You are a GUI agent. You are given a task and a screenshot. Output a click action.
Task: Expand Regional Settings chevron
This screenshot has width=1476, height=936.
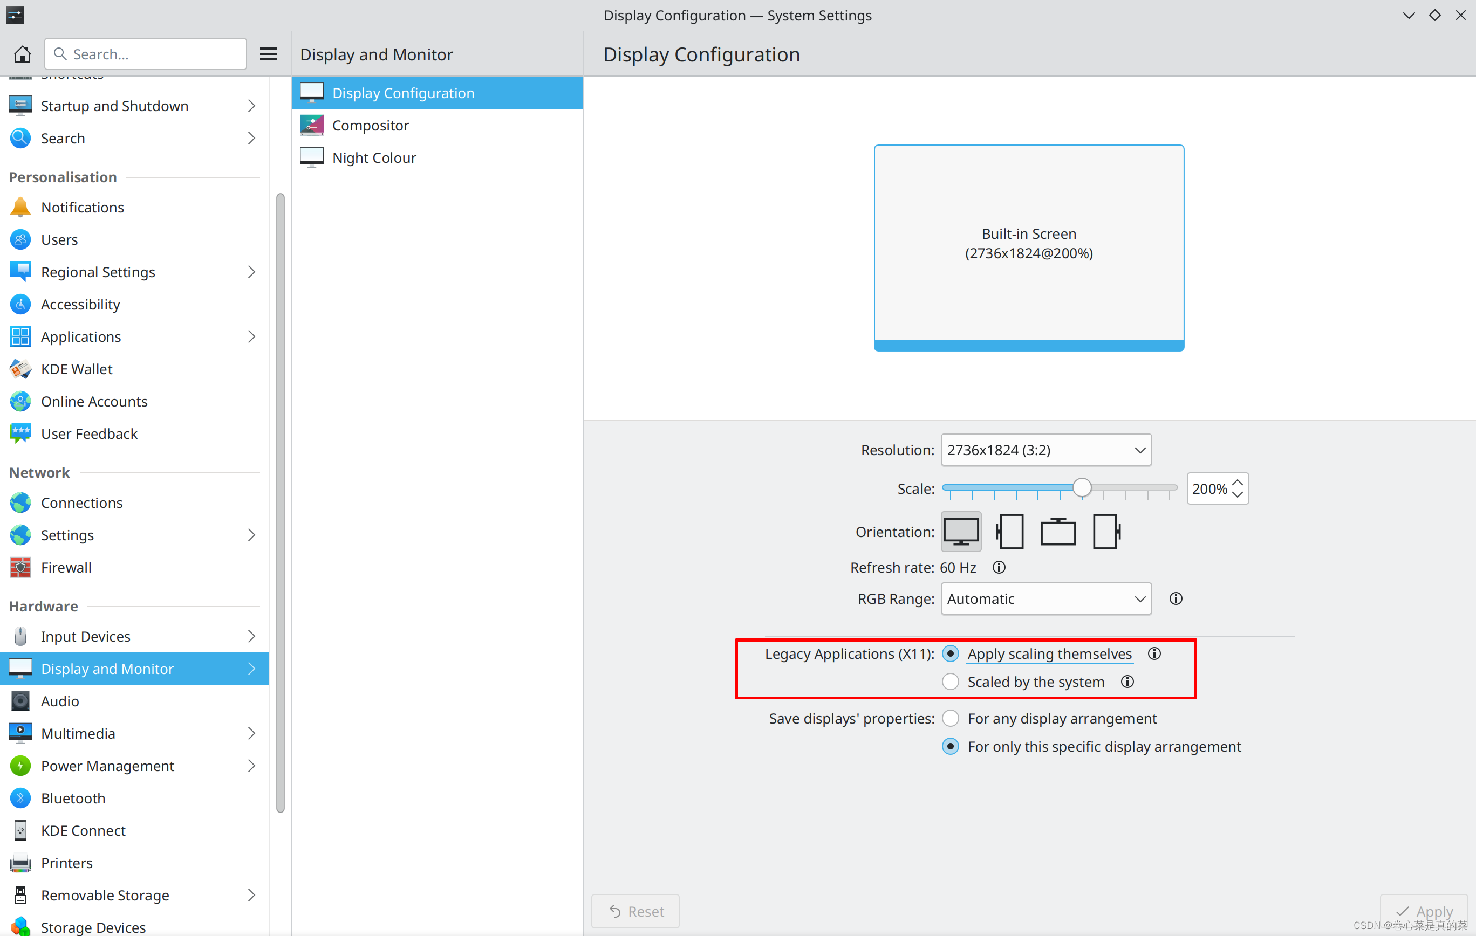251,272
